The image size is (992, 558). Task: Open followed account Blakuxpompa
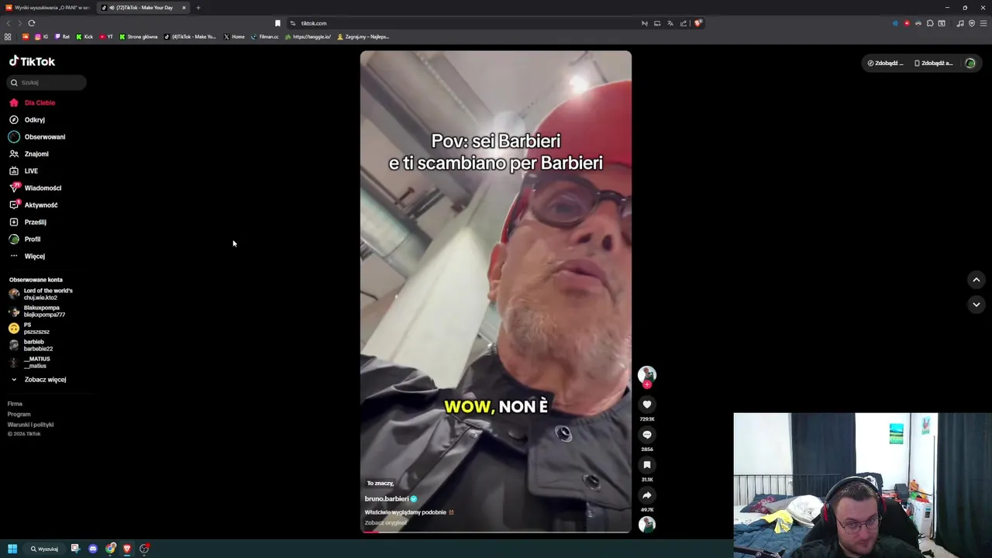click(x=37, y=311)
